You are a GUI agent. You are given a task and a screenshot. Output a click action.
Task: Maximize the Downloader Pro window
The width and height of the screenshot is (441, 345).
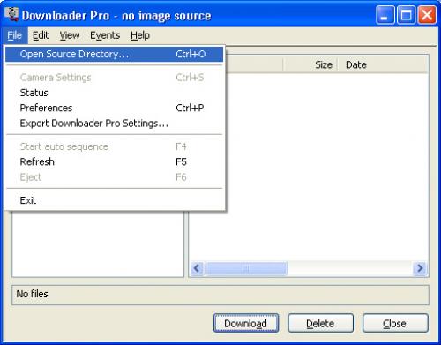[x=406, y=15]
